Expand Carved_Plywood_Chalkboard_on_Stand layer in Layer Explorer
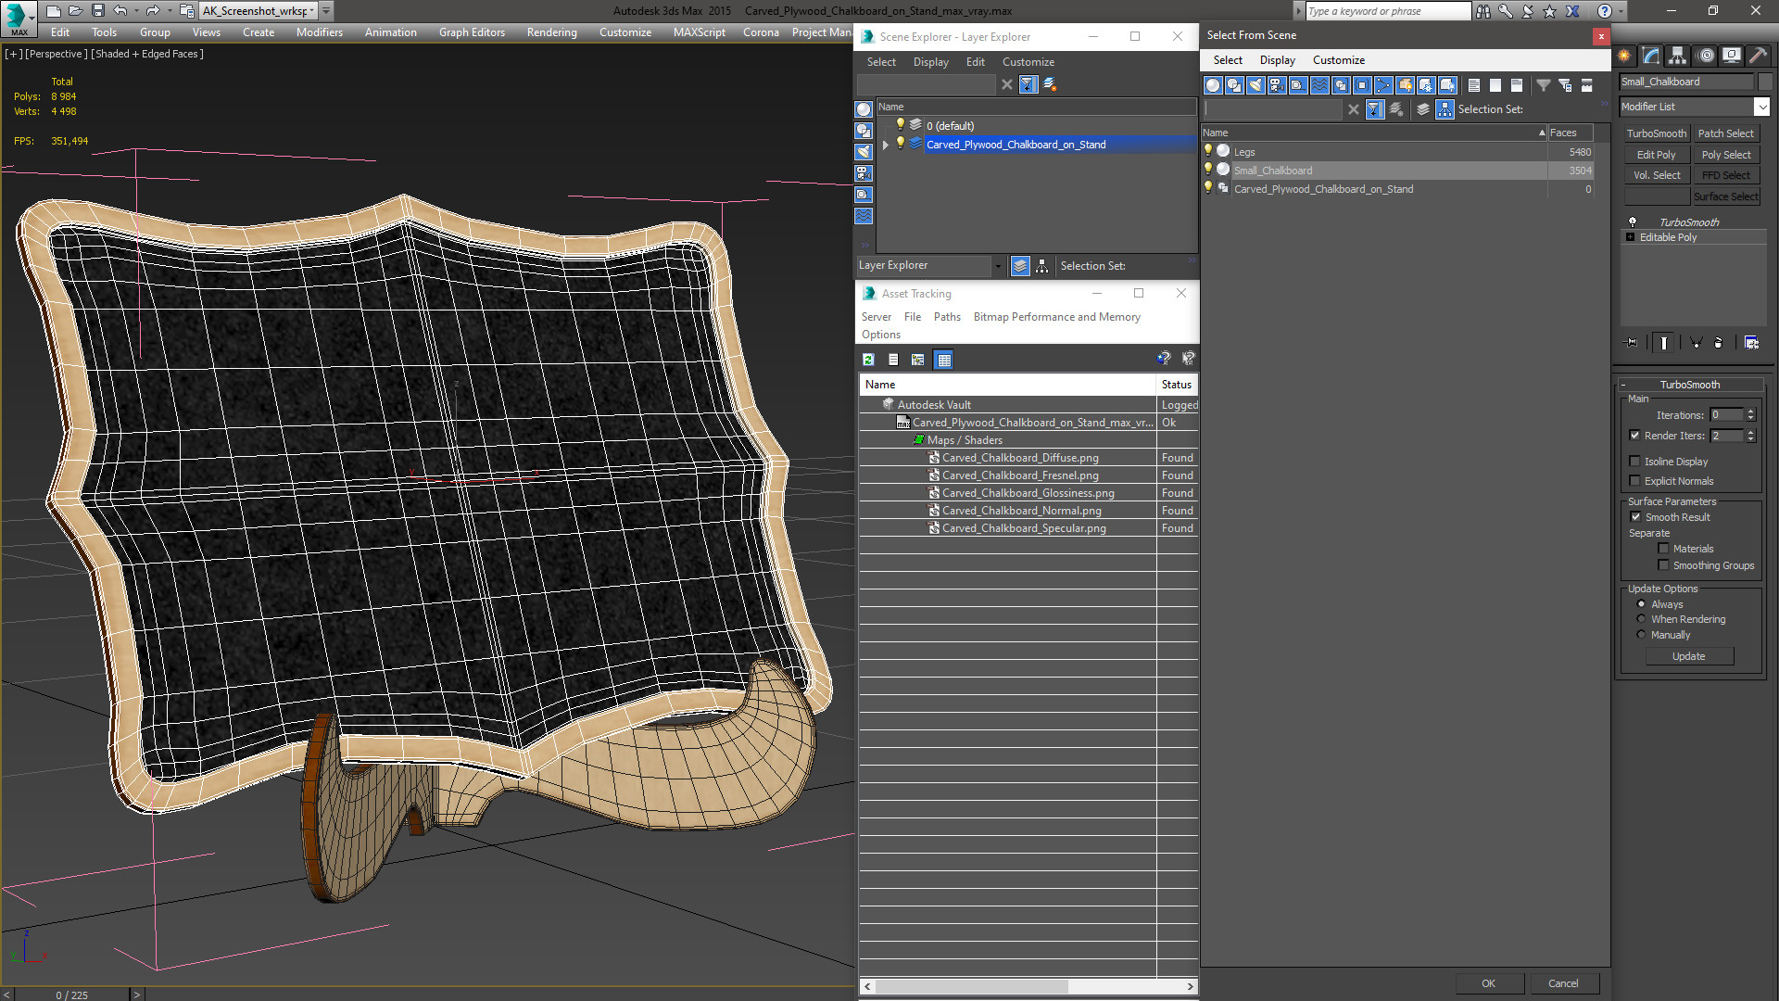Image resolution: width=1779 pixels, height=1001 pixels. pyautogui.click(x=886, y=145)
